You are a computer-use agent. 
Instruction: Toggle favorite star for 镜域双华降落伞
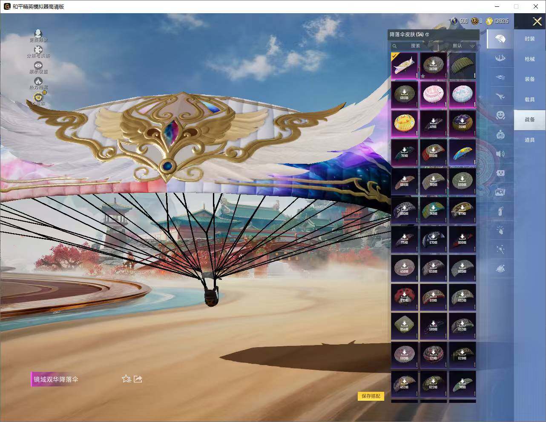click(126, 379)
